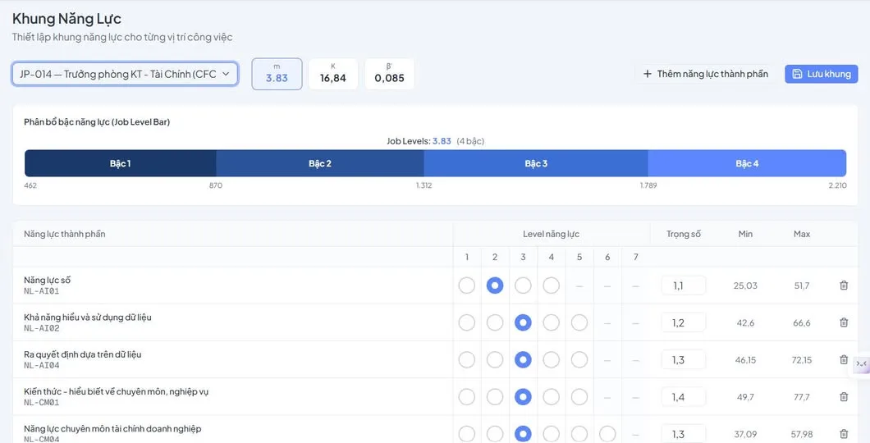
Task: Click the β value box 0,085
Action: tap(390, 74)
